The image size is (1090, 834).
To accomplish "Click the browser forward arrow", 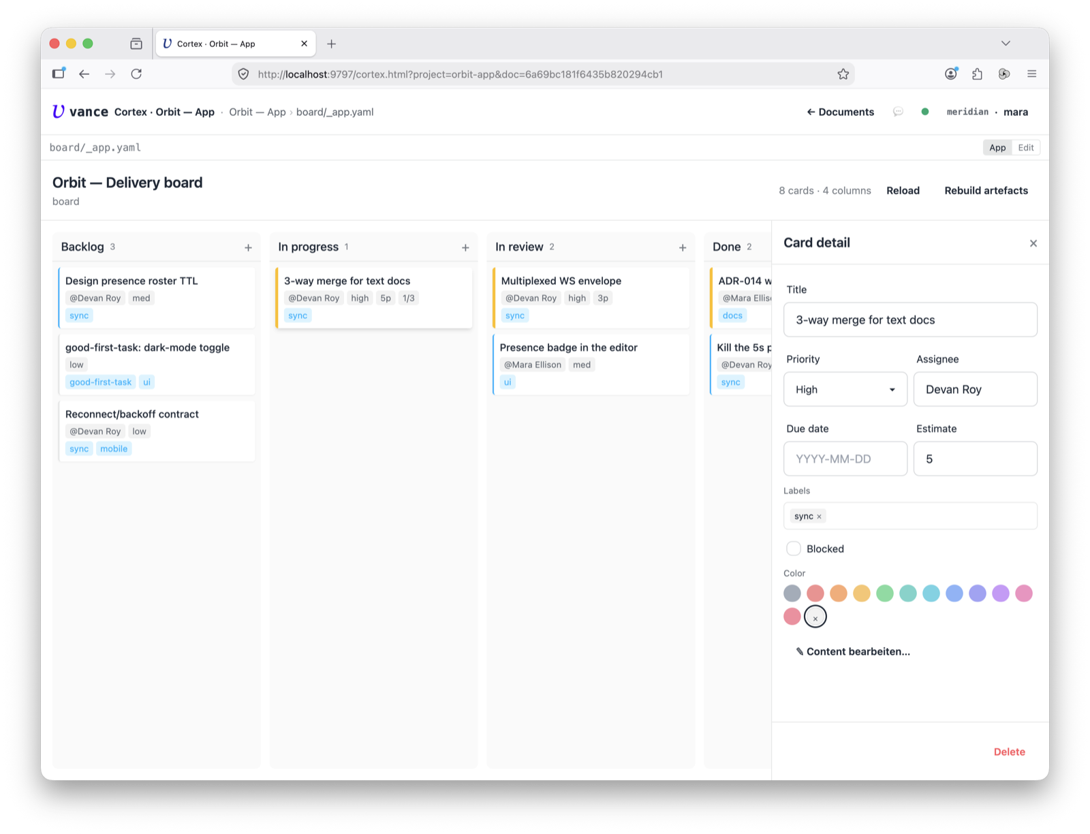I will pos(110,74).
